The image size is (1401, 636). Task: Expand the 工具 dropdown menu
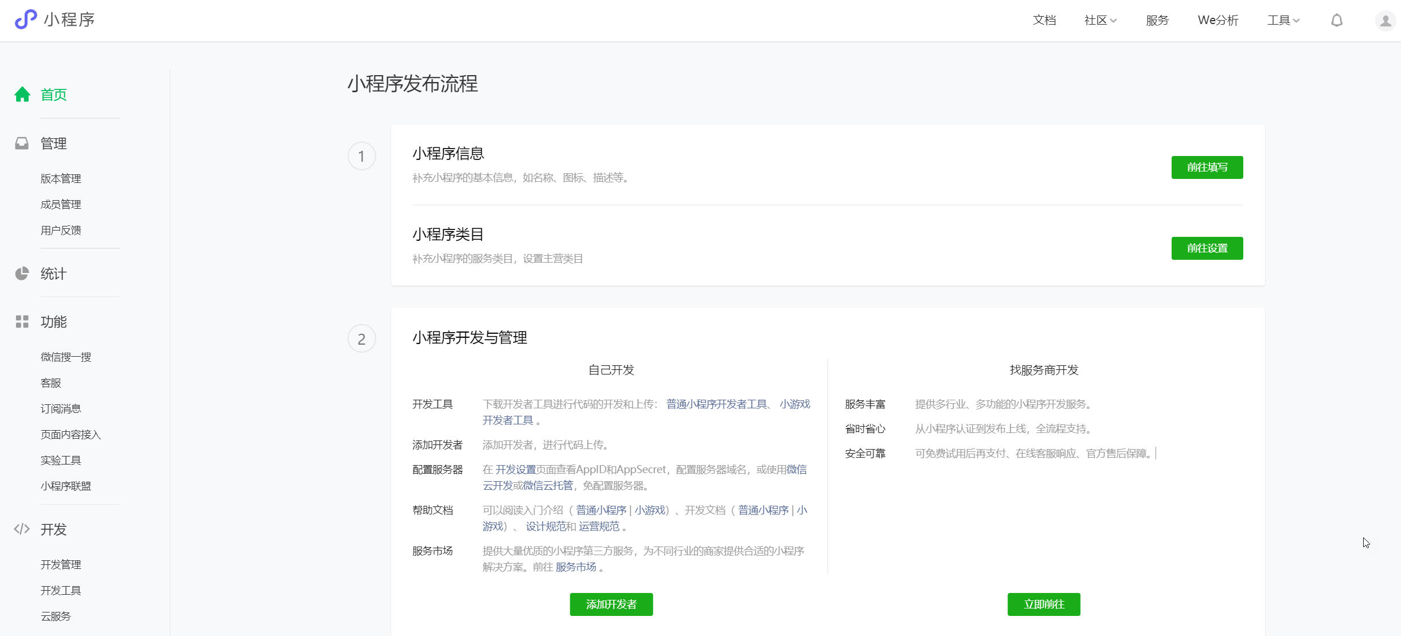tap(1283, 21)
